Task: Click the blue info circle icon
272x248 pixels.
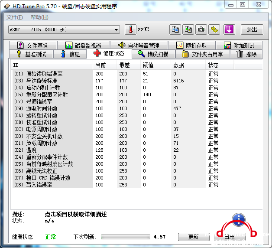Action: pos(239,220)
